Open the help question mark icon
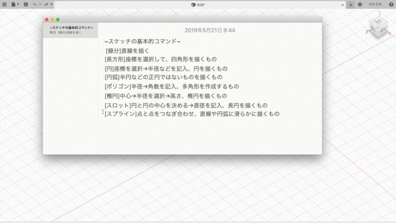The width and height of the screenshot is (396, 223). (x=391, y=4)
